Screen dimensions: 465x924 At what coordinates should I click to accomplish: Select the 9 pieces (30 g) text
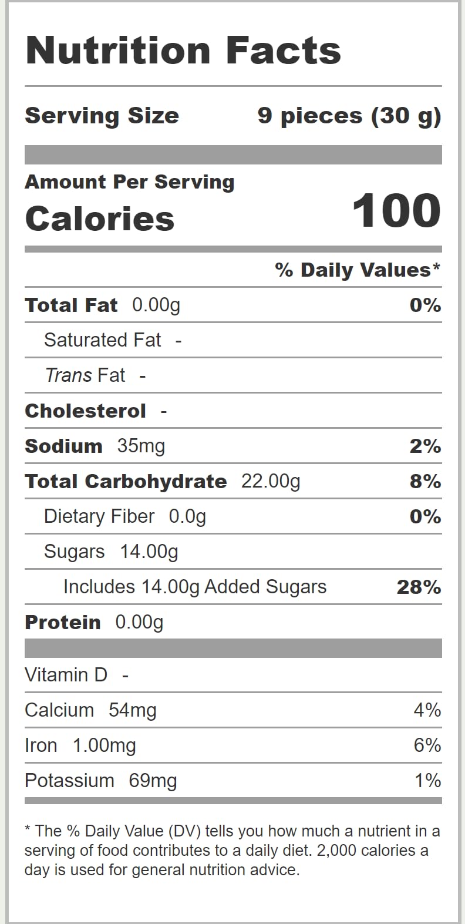click(349, 116)
